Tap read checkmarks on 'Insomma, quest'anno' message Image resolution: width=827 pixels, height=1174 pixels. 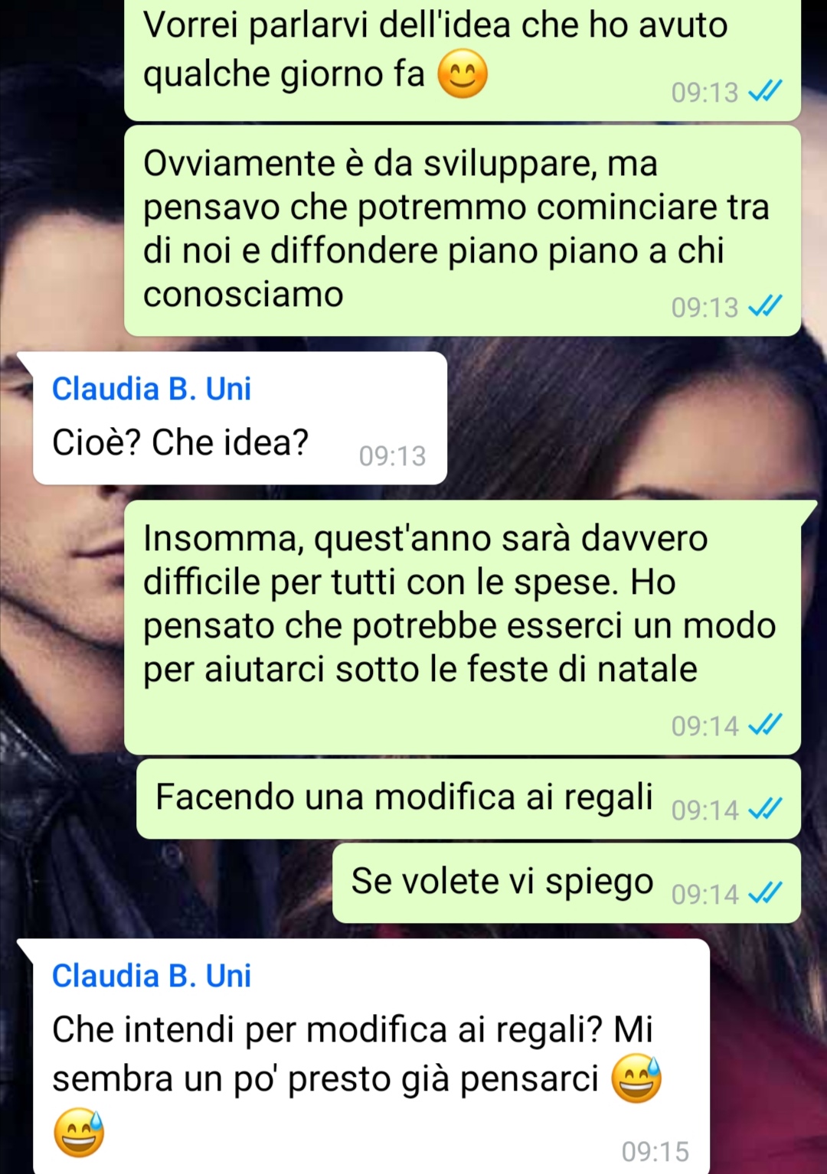tap(765, 725)
